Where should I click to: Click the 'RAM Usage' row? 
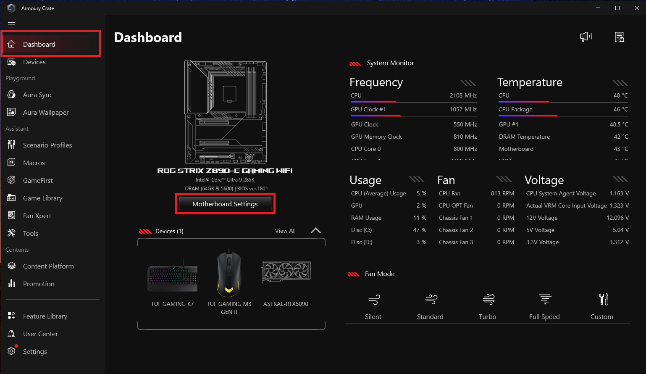(x=389, y=218)
